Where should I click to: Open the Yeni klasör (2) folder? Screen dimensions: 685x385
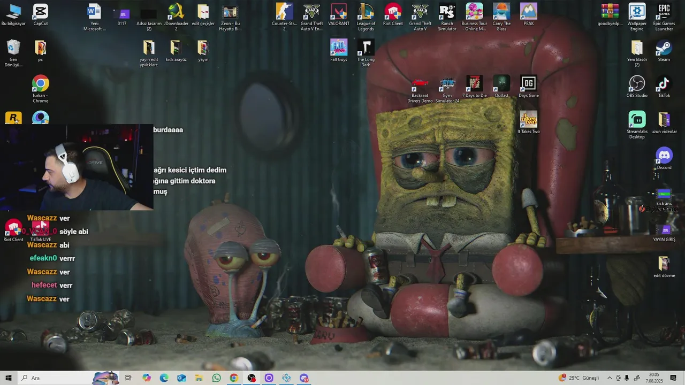(x=637, y=53)
